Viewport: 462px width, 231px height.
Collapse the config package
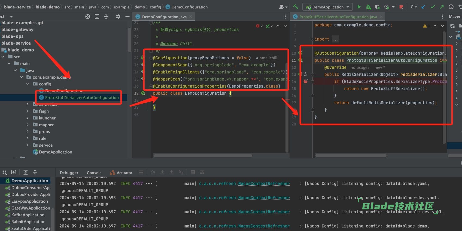(28, 84)
